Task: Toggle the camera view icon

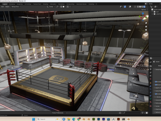Action: pyautogui.click(x=146, y=30)
